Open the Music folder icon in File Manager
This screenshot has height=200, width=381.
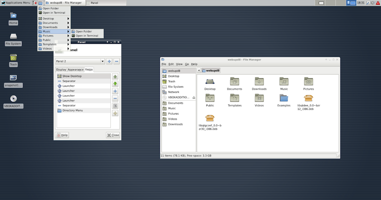click(x=284, y=82)
